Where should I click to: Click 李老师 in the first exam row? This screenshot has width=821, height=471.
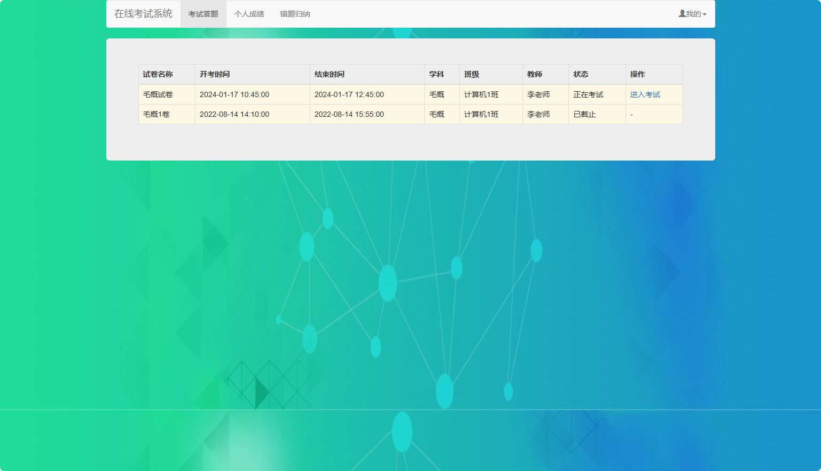click(x=537, y=94)
